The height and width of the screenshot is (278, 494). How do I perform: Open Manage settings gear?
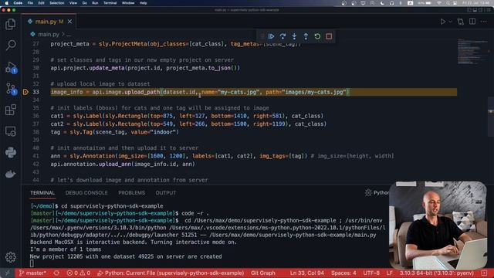[10, 257]
